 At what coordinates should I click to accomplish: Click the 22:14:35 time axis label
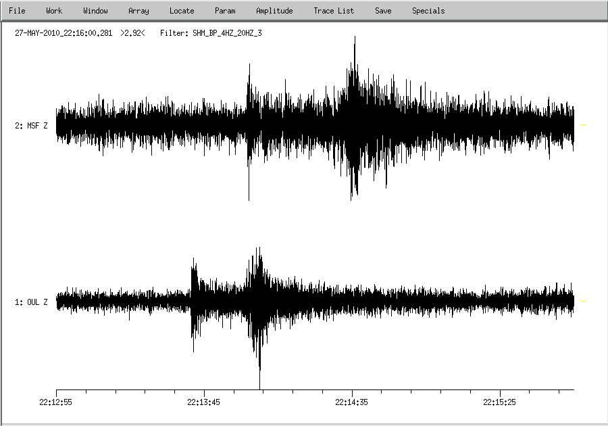point(352,402)
